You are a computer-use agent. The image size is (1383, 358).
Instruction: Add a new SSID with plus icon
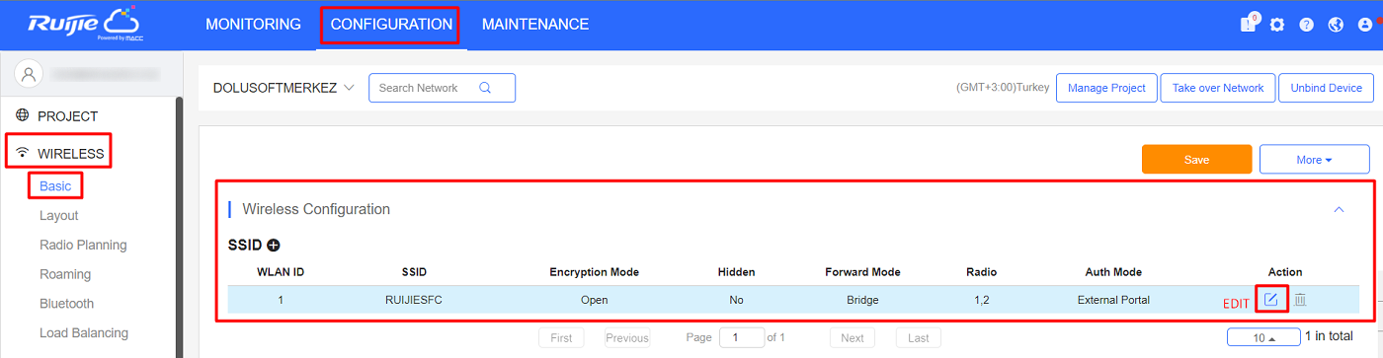coord(274,246)
